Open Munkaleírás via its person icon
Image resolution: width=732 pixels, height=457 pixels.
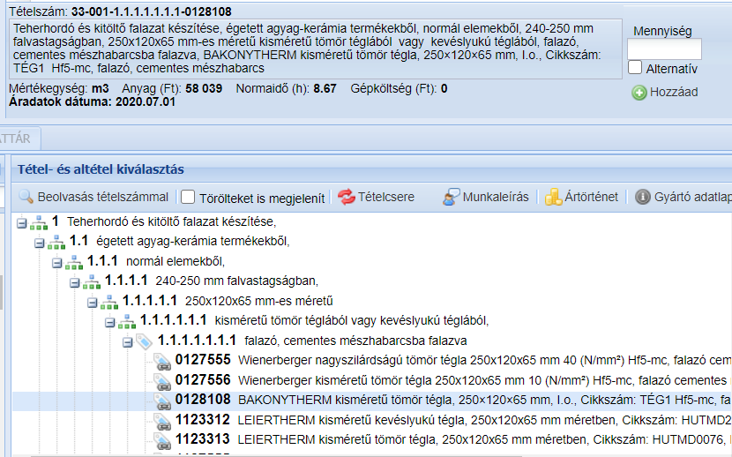(452, 197)
